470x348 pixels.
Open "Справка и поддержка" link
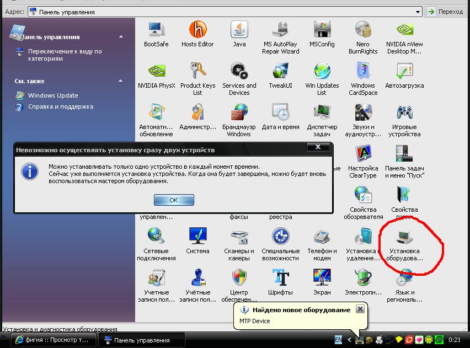click(61, 106)
